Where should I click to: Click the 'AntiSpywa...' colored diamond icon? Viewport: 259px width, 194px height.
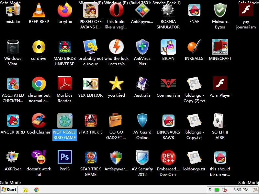pyautogui.click(x=142, y=10)
